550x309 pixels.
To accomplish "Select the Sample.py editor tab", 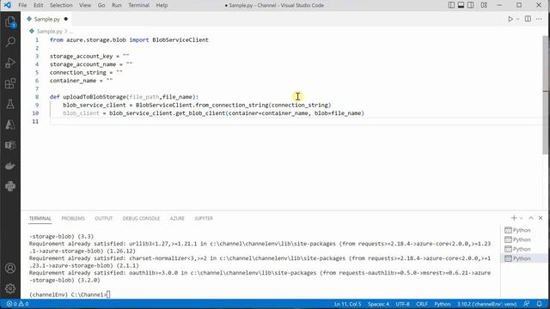I will click(x=46, y=19).
